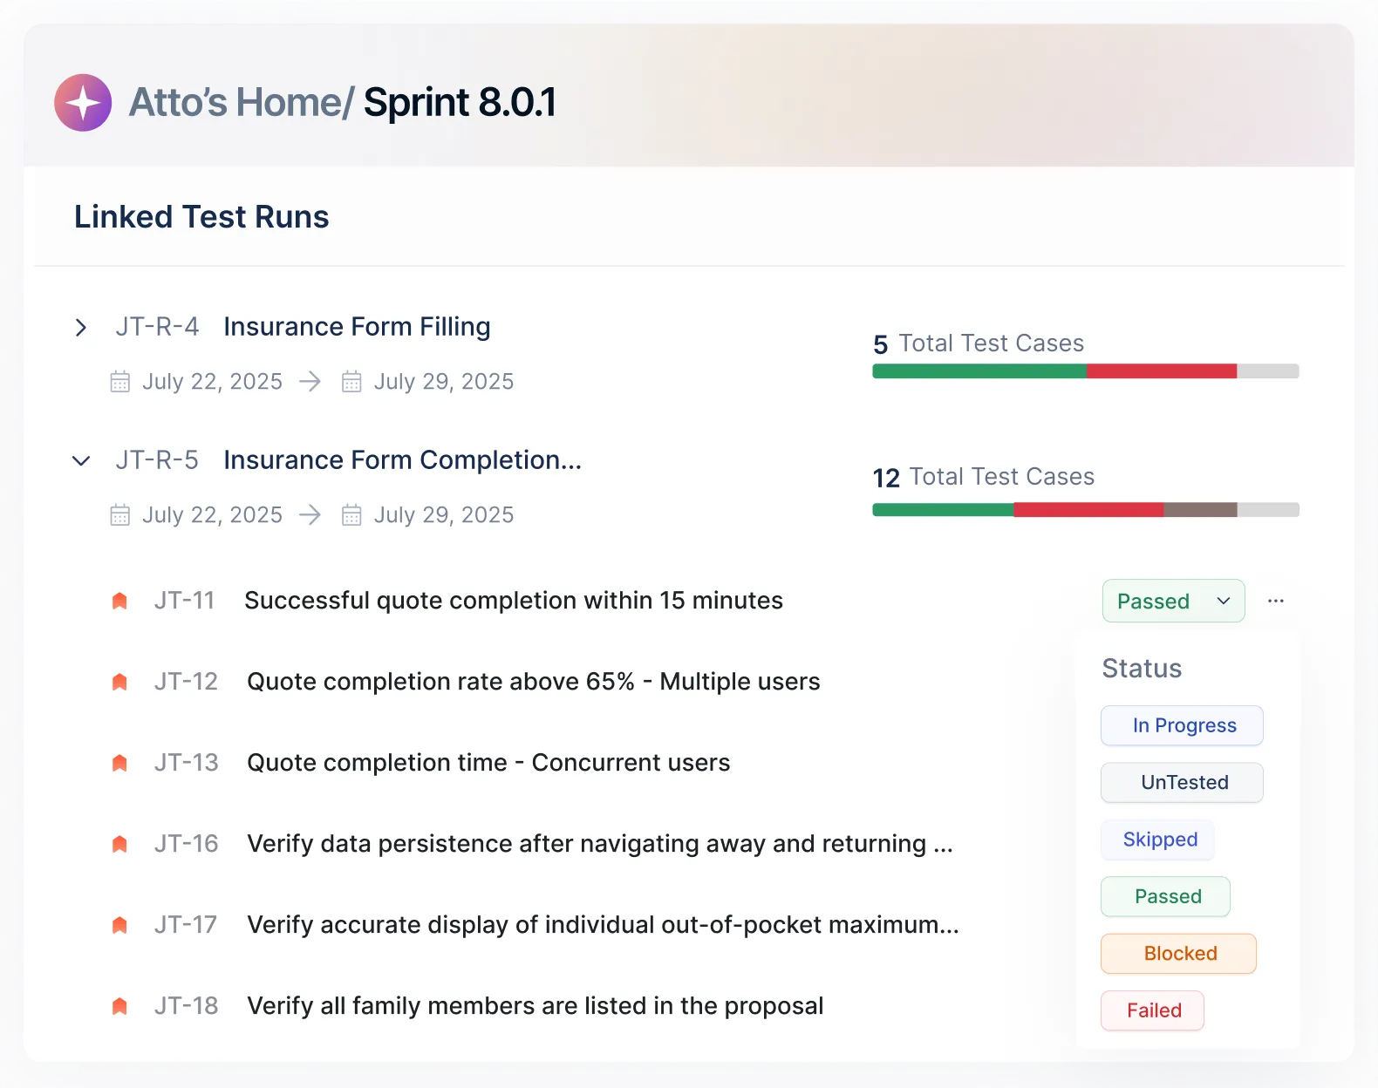The width and height of the screenshot is (1378, 1088).
Task: Click the orange priority icon beside JT-18
Action: click(120, 1006)
